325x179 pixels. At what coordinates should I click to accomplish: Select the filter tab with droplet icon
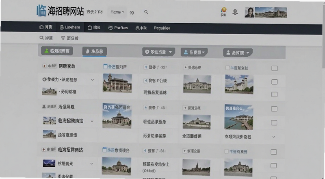95,51
